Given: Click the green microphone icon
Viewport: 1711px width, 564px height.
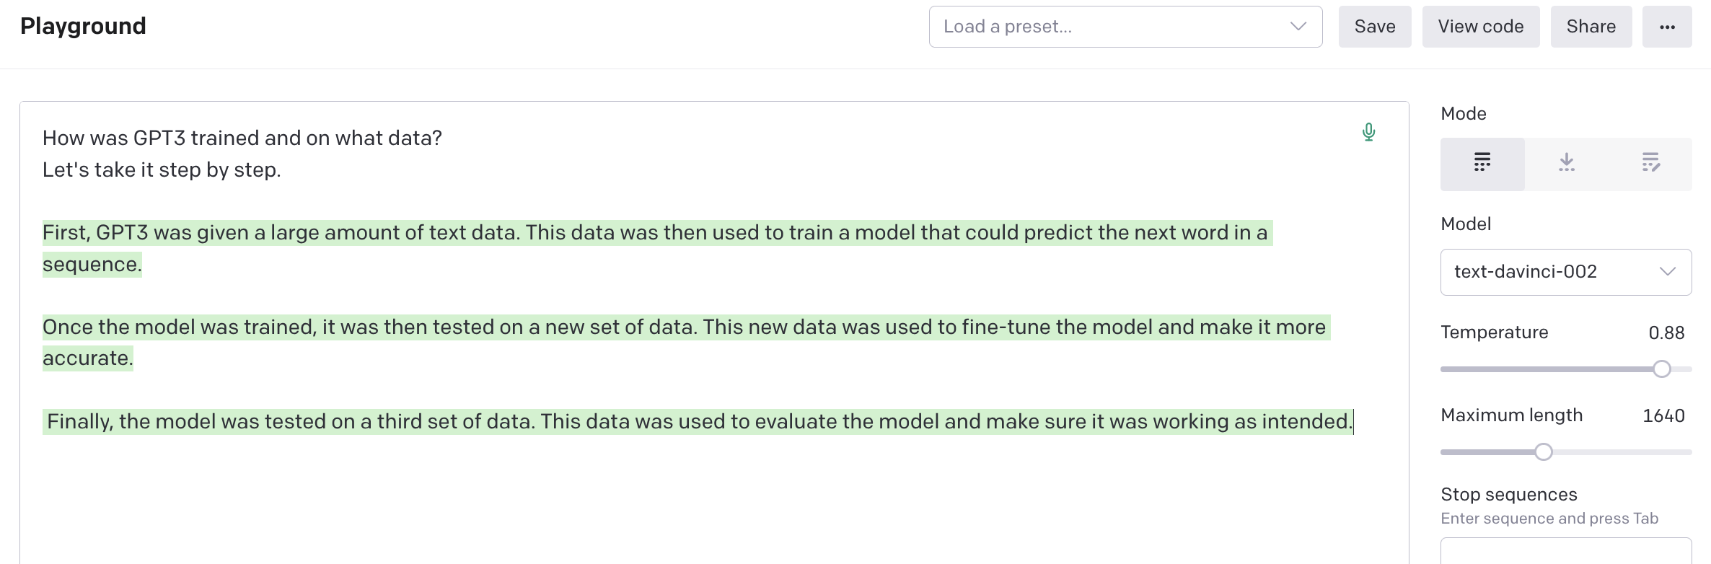Looking at the screenshot, I should 1368,132.
